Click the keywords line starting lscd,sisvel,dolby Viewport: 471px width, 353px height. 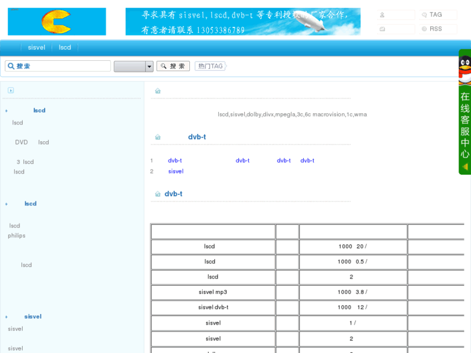pyautogui.click(x=292, y=115)
